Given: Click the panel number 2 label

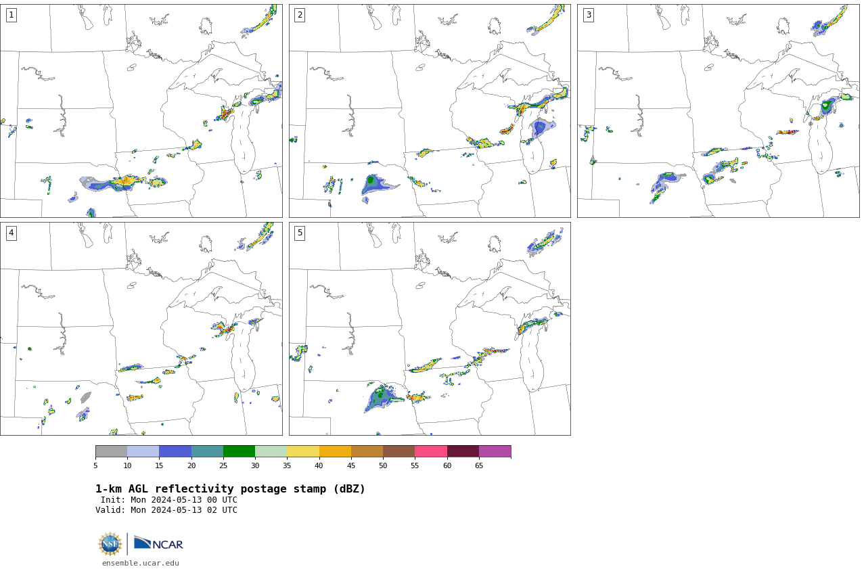Looking at the screenshot, I should click(x=300, y=15).
